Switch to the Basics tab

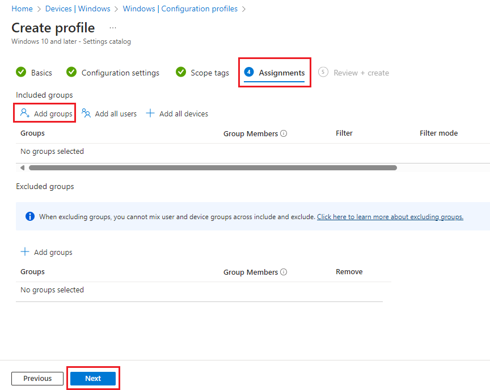42,72
